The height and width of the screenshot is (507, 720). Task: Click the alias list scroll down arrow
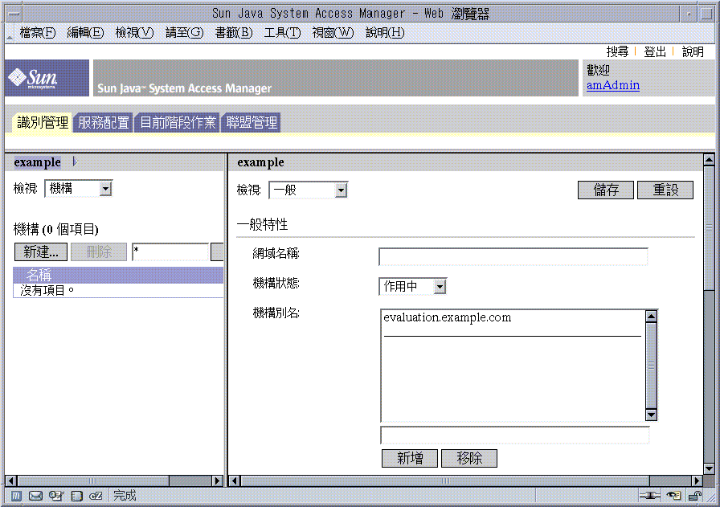click(651, 415)
